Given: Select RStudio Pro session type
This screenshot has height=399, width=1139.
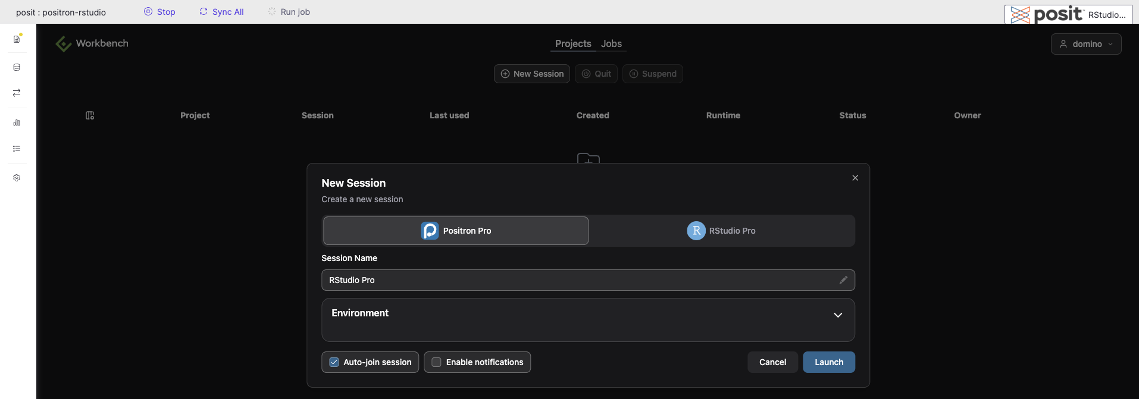Looking at the screenshot, I should click(721, 231).
